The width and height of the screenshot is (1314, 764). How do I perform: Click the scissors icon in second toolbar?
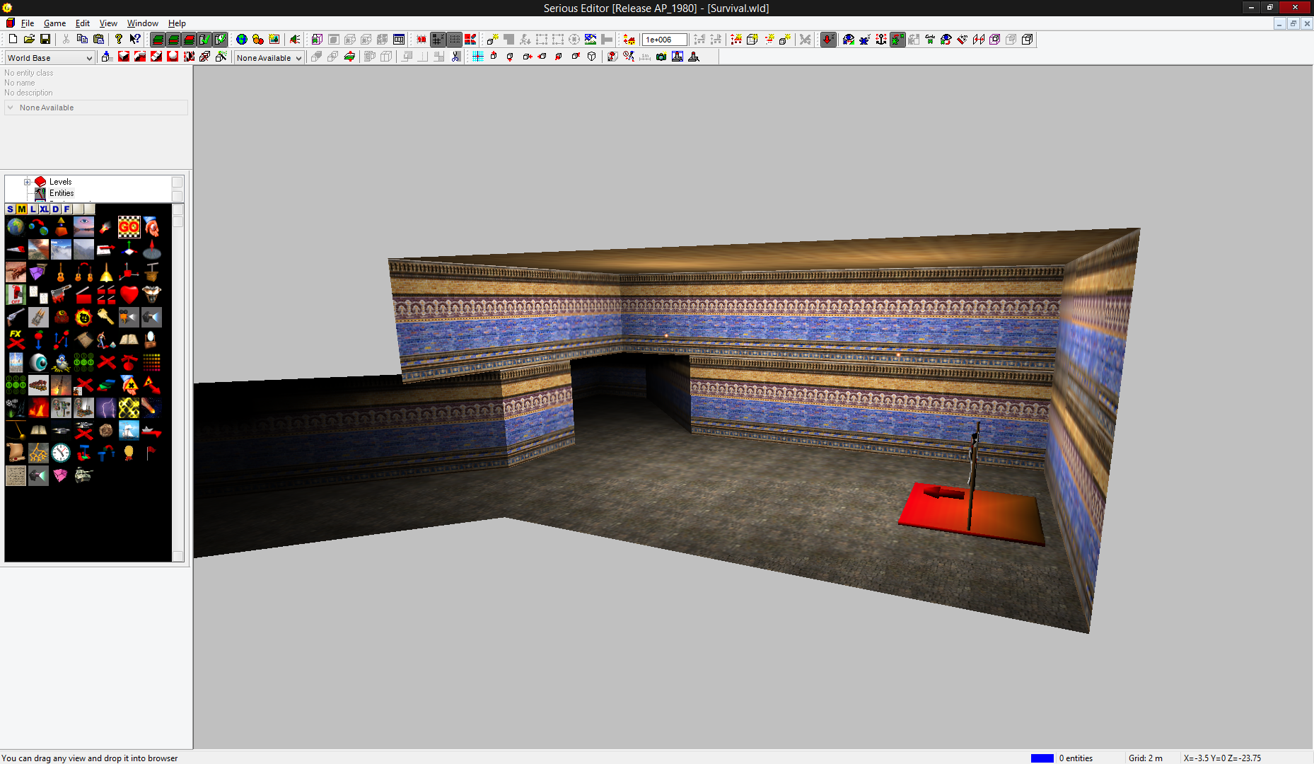coord(455,57)
